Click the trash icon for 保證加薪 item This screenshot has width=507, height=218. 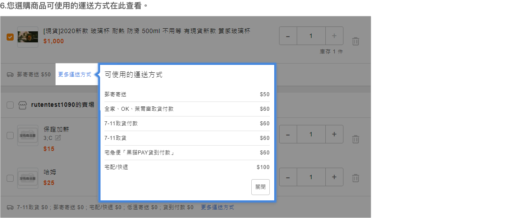(355, 139)
